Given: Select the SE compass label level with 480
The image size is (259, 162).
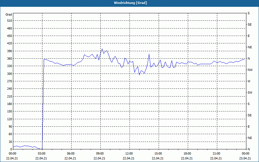Looking at the screenshot, I should [250, 25].
